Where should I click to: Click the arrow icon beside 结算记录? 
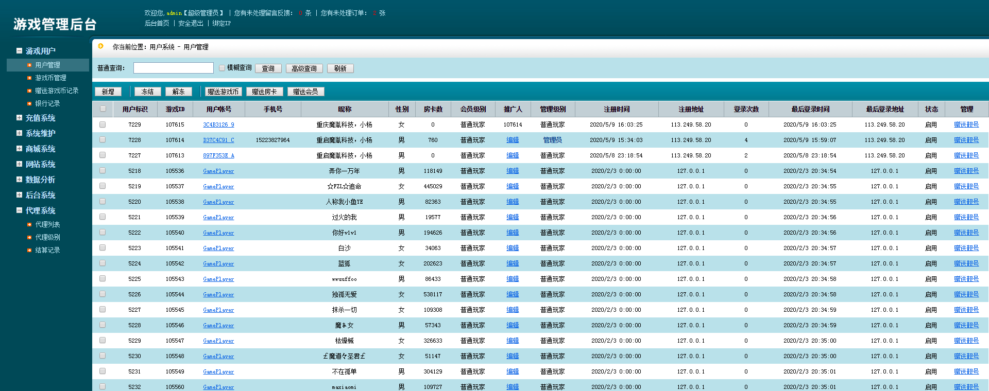pos(29,251)
